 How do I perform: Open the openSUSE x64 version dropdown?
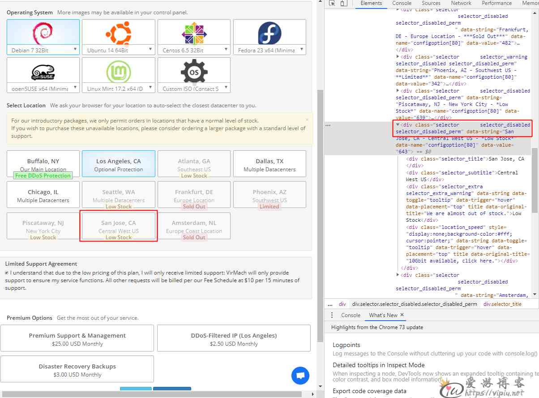(x=43, y=89)
